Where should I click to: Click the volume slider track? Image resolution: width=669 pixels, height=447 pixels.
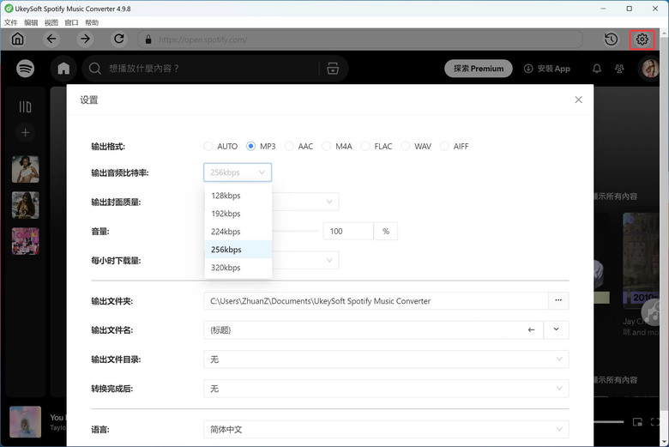pos(295,231)
